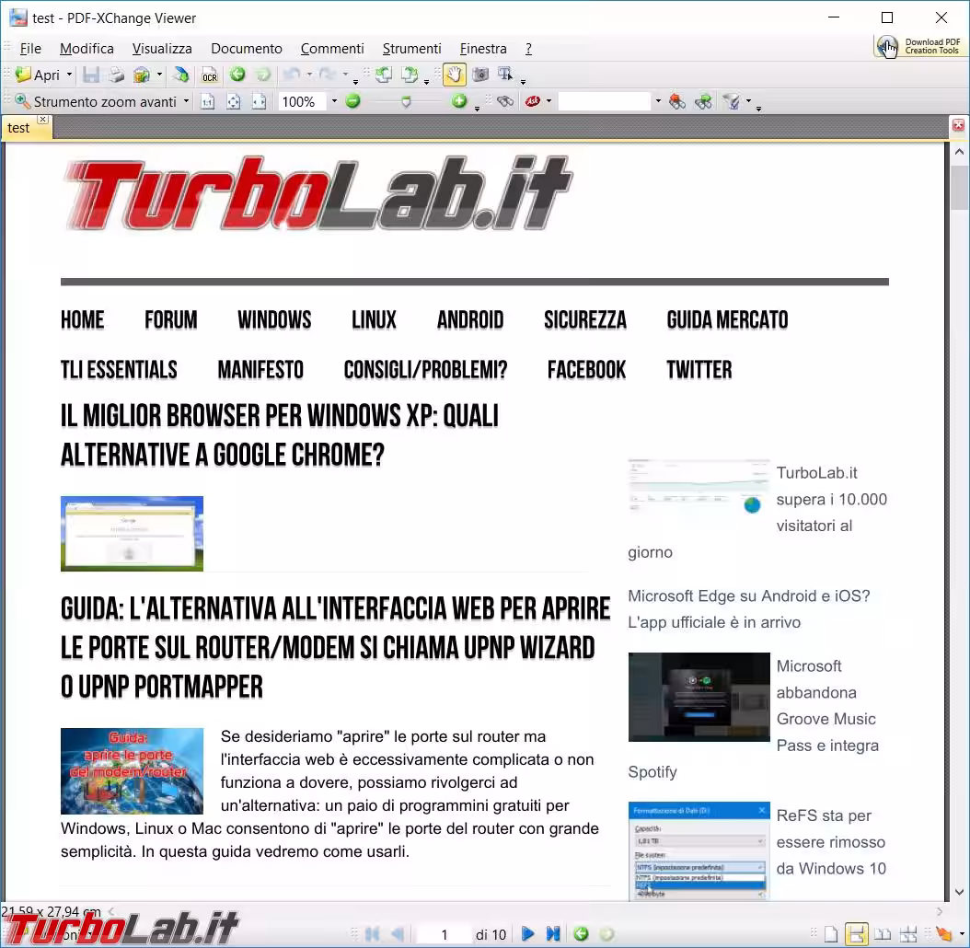Viewport: 970px width, 948px height.
Task: Click the WINDOWS link in page navigation
Action: point(274,320)
